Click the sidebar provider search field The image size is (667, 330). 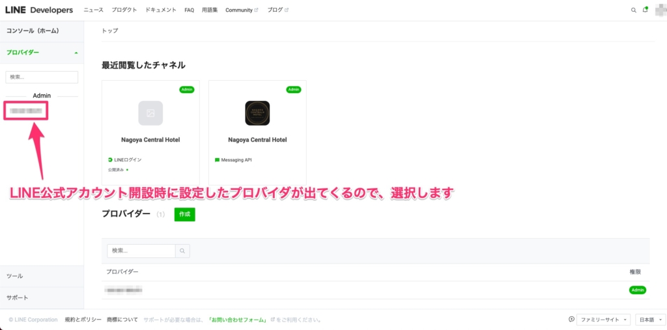click(x=42, y=77)
